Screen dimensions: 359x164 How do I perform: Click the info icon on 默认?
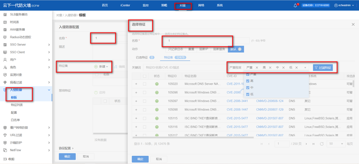pos(239,49)
